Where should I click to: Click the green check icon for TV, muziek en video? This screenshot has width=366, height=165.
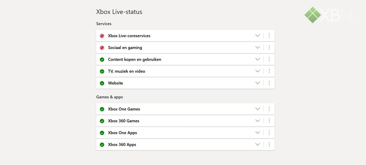click(102, 71)
